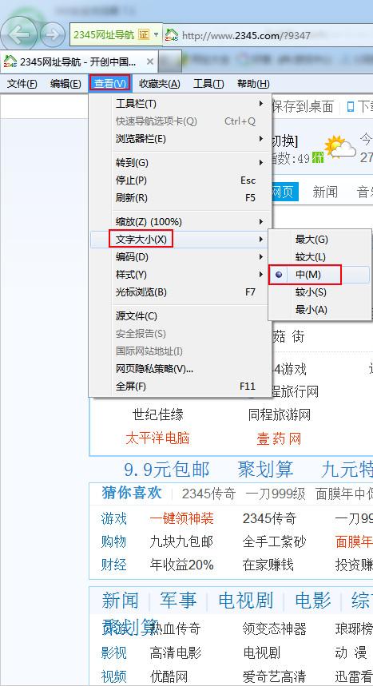Open the 文件(F) menu

pos(22,84)
